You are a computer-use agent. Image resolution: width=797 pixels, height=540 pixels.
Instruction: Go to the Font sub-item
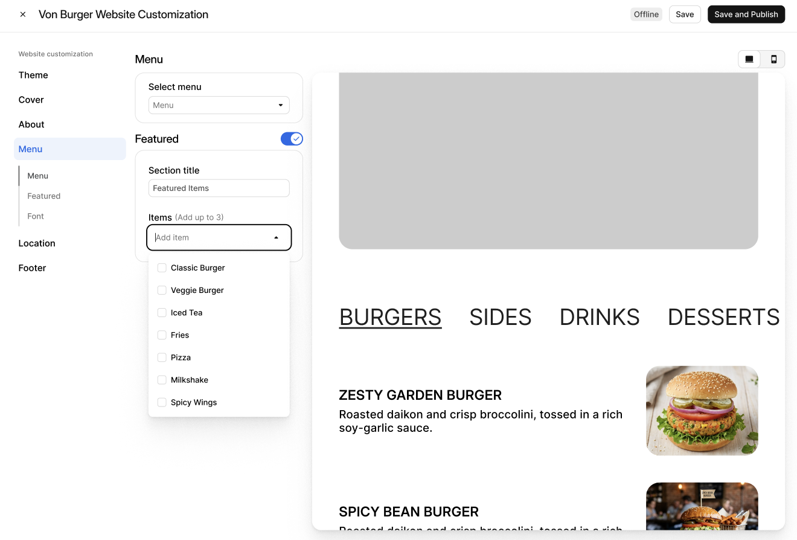tap(36, 216)
